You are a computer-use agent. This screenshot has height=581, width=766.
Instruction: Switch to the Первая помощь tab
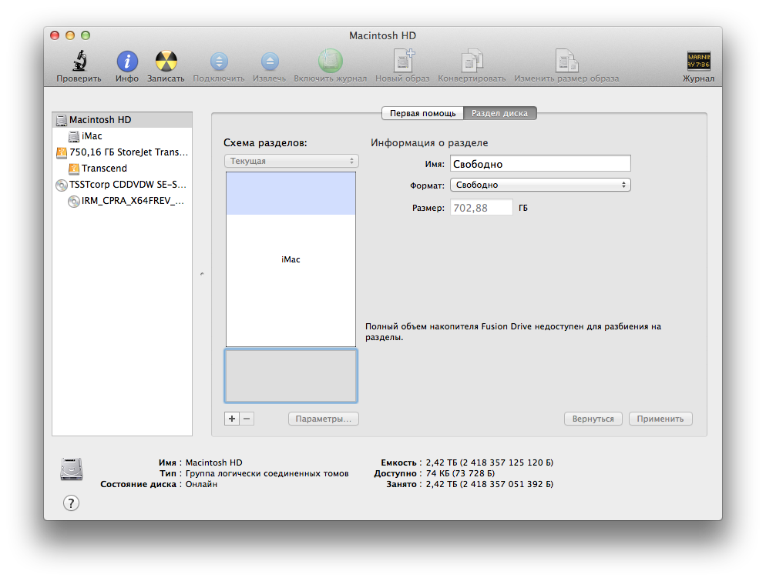422,113
